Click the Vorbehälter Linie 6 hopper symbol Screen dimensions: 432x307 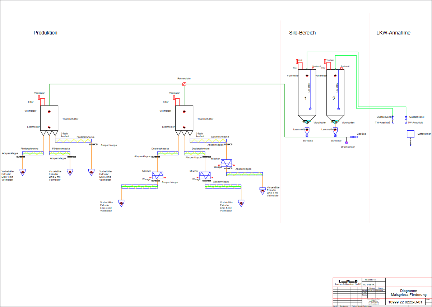coord(262,190)
